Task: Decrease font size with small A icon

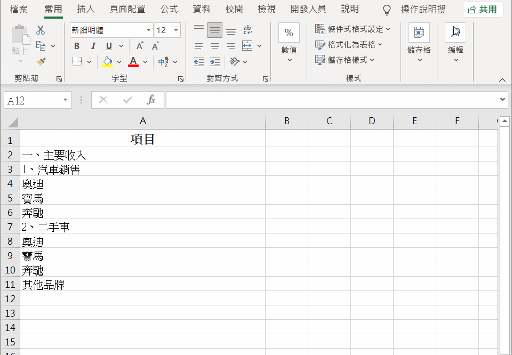Action: click(155, 46)
